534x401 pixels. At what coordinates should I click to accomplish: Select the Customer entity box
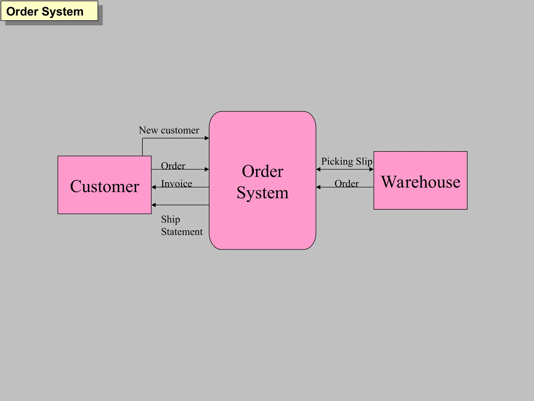pyautogui.click(x=104, y=185)
